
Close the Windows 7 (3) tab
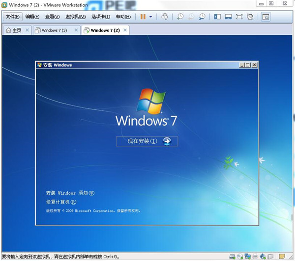(x=76, y=30)
